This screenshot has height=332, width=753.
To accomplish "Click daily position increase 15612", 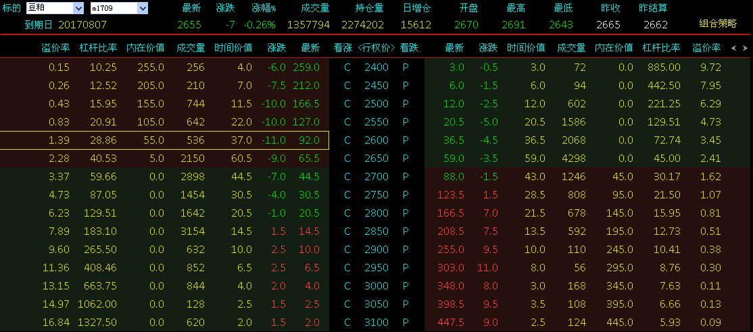I will click(x=416, y=25).
